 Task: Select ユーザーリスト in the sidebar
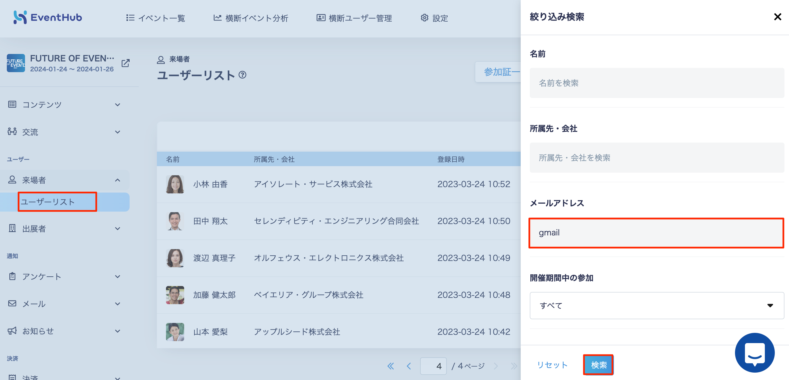click(x=57, y=202)
